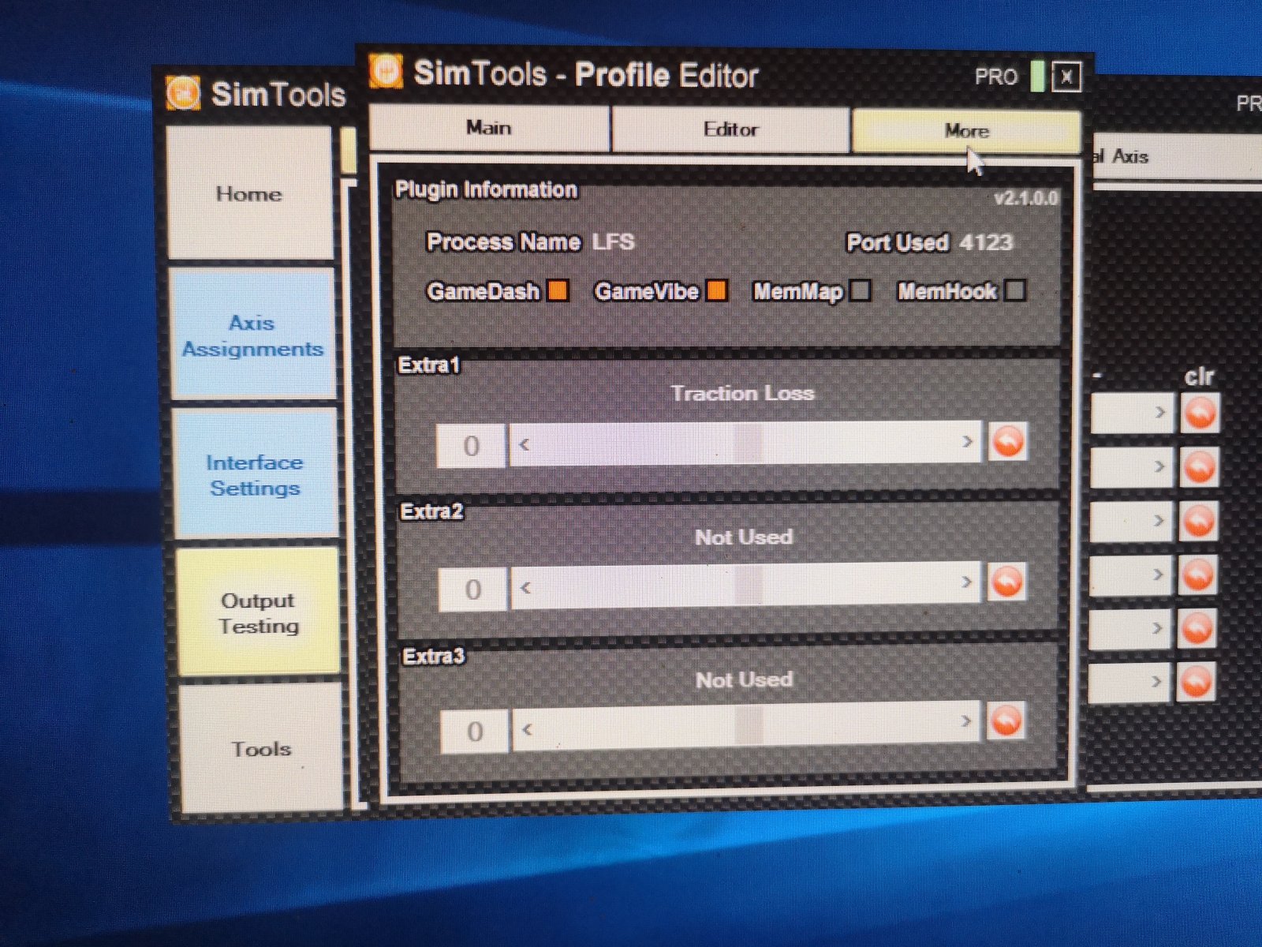Switch to the Editor tab

pos(730,129)
